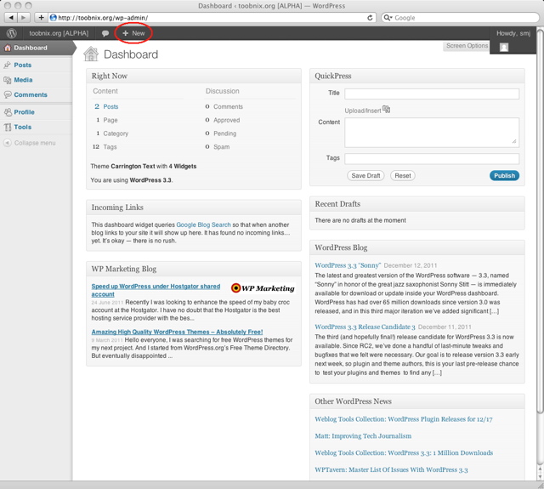The height and width of the screenshot is (489, 544).
Task: Click the WordPress Blog widget header
Action: 417,247
